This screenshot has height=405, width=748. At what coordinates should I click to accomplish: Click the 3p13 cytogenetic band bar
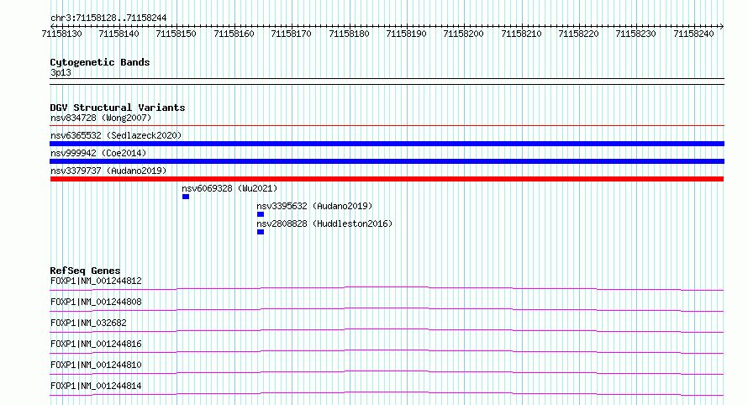[x=387, y=82]
